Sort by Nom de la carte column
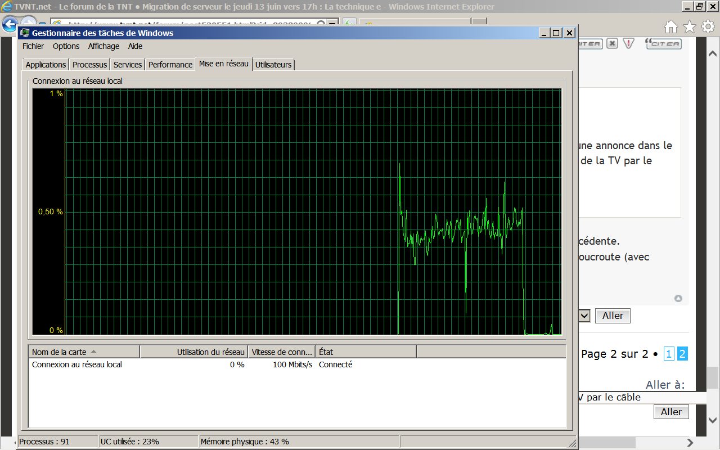This screenshot has width=720, height=450. pyautogui.click(x=84, y=352)
